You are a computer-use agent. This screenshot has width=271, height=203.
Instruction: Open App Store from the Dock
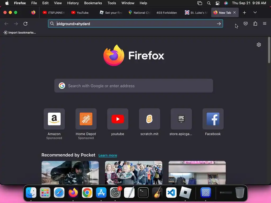click(101, 192)
